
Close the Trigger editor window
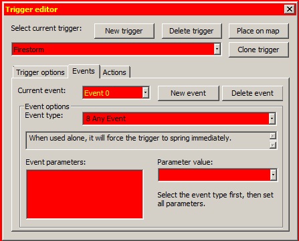click(x=289, y=9)
